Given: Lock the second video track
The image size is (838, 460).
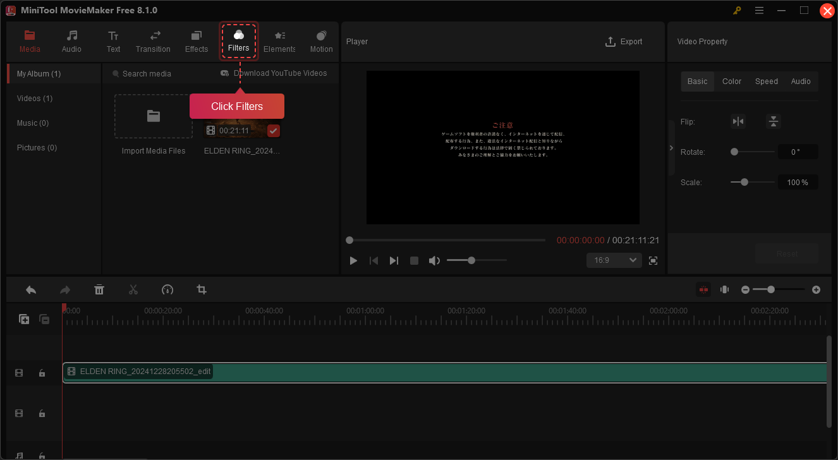Looking at the screenshot, I should point(42,413).
